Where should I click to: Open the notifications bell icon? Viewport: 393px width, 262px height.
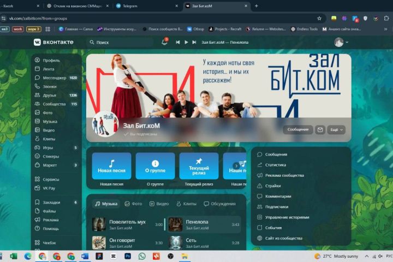click(x=164, y=42)
